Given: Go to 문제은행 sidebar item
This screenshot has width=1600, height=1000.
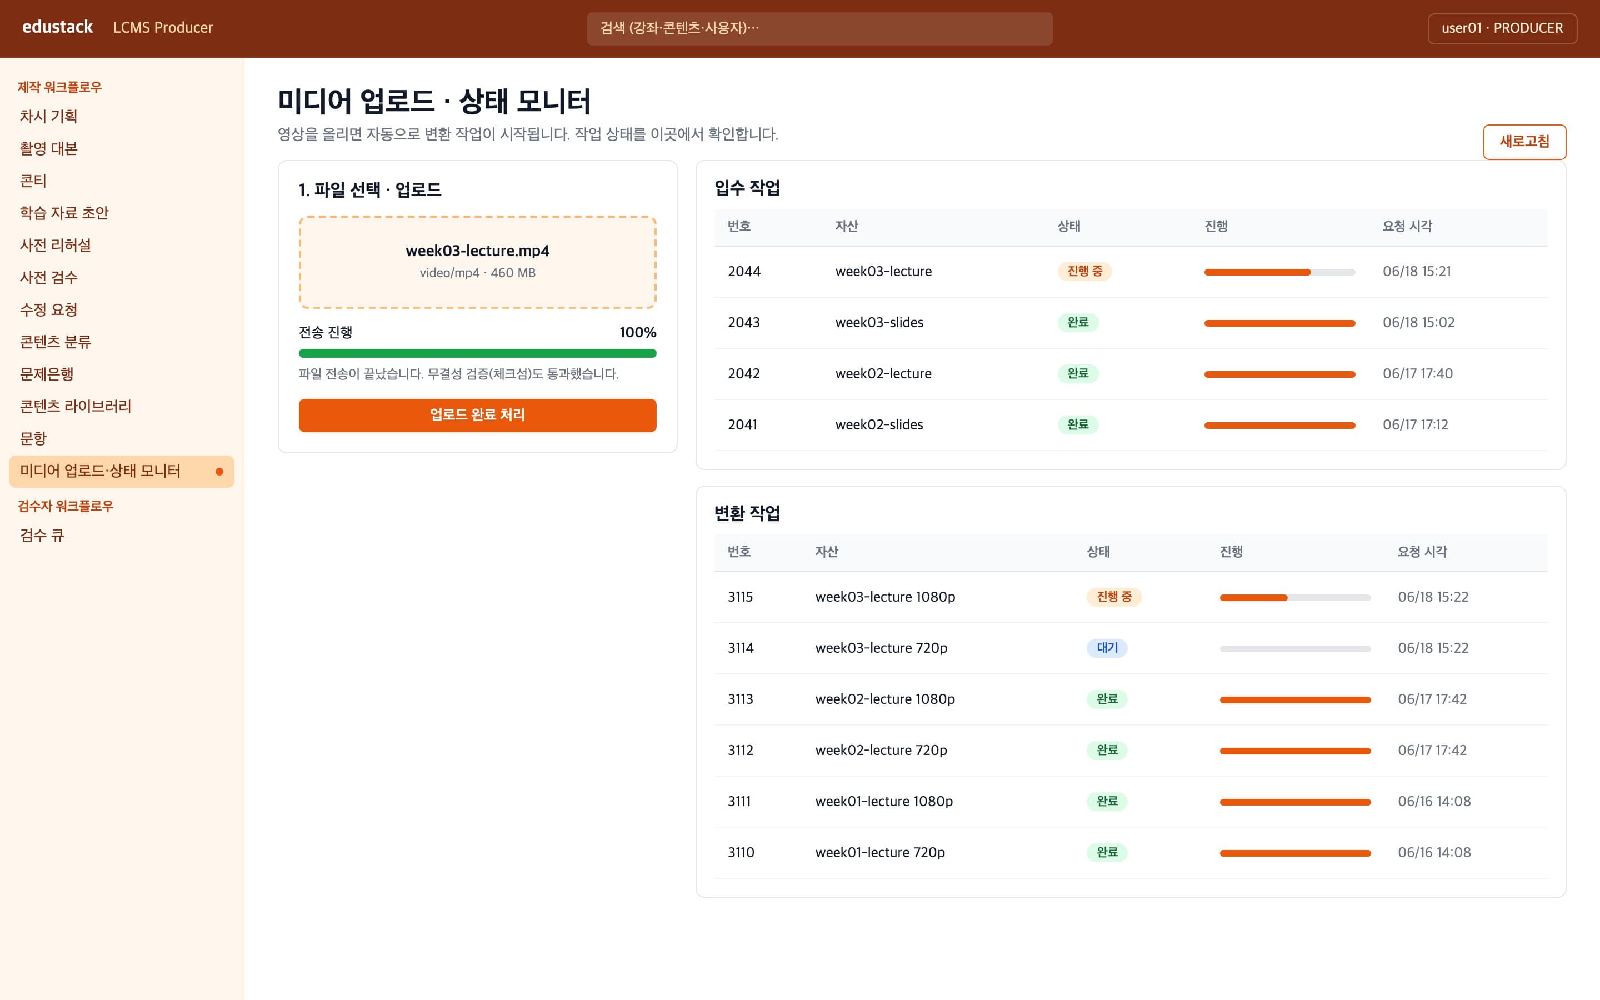Looking at the screenshot, I should pyautogui.click(x=122, y=374).
